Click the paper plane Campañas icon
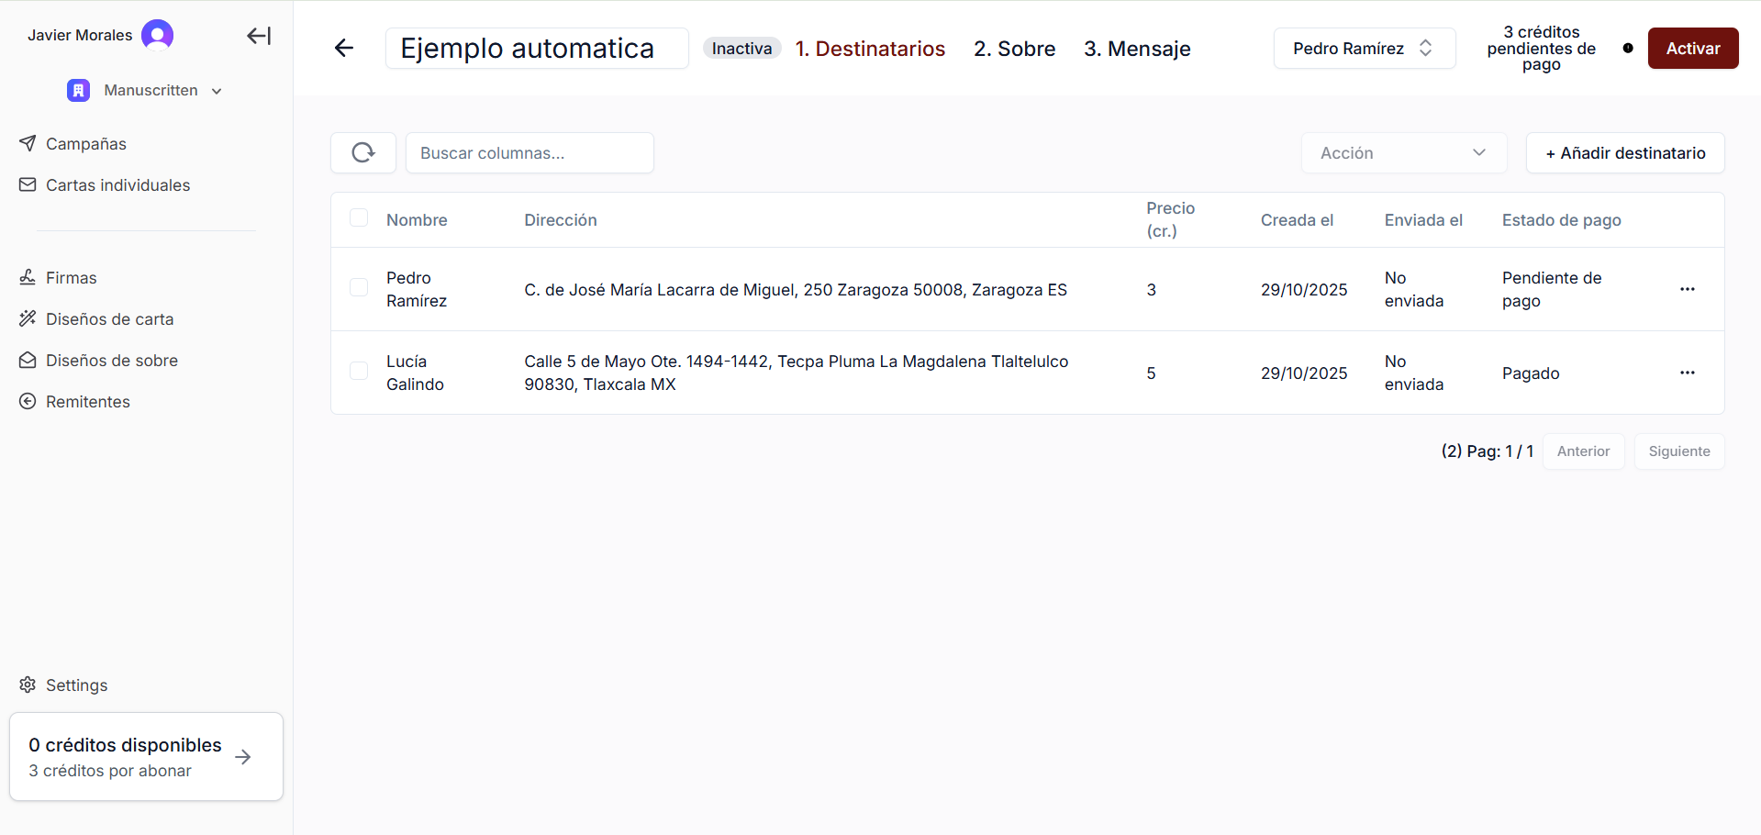The width and height of the screenshot is (1761, 835). click(28, 143)
